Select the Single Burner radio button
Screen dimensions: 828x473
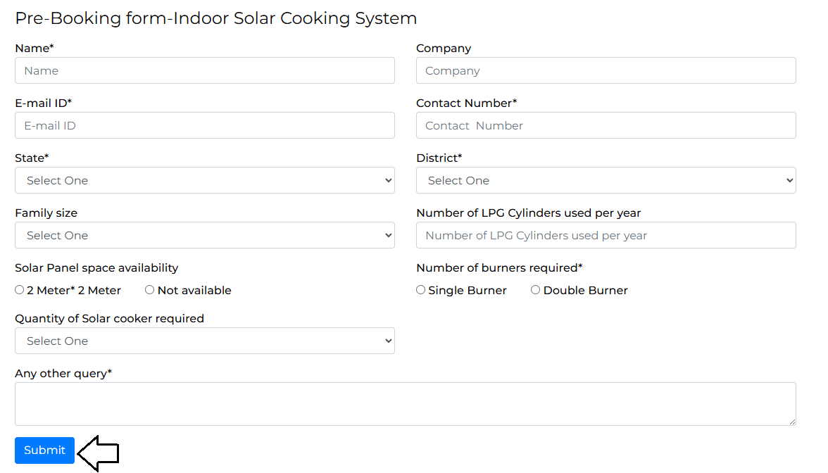[420, 289]
